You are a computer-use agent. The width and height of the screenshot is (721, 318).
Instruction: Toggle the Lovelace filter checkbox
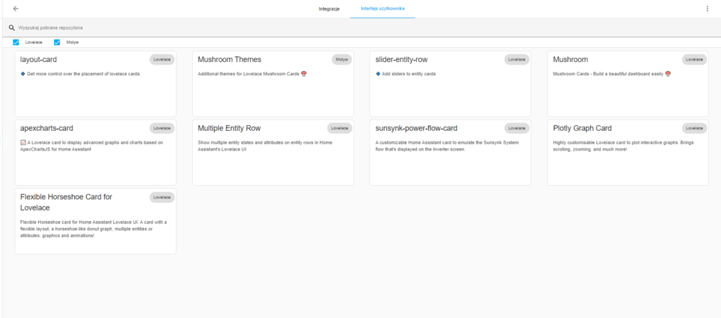[16, 42]
